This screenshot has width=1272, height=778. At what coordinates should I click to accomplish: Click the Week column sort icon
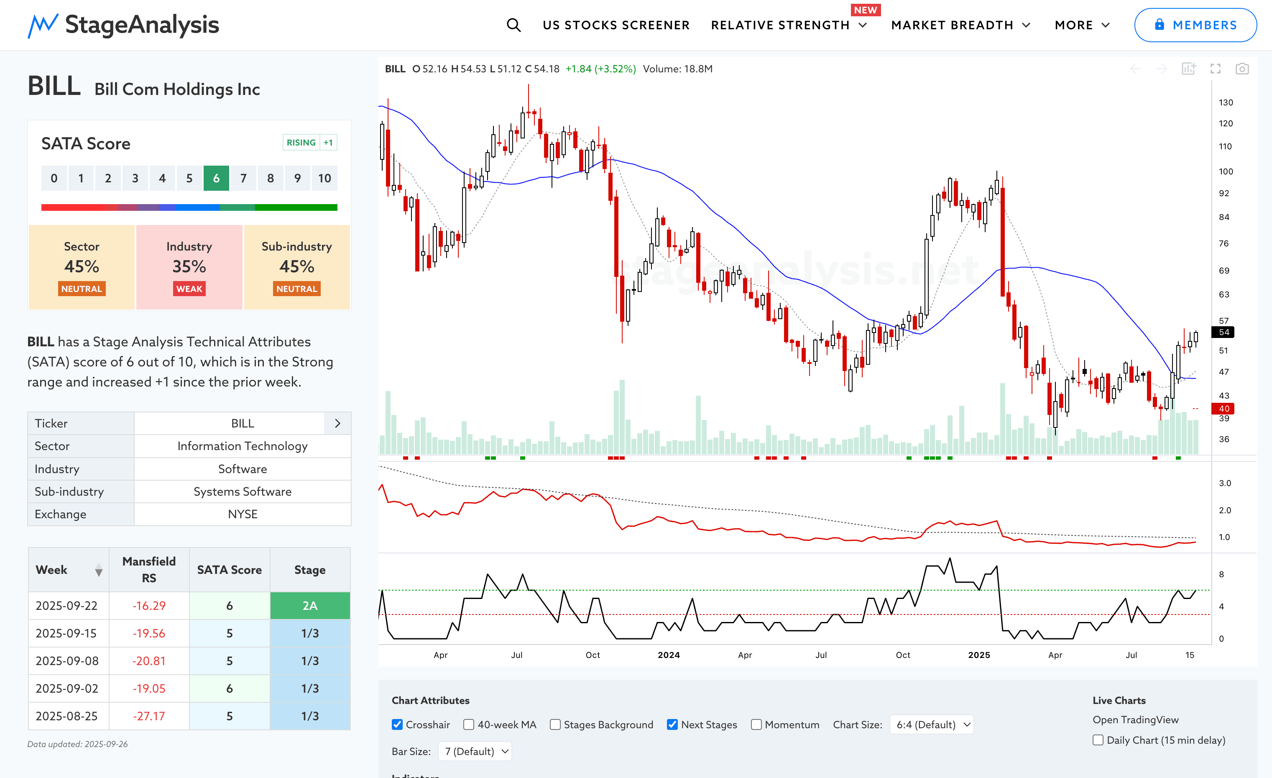[x=99, y=570]
